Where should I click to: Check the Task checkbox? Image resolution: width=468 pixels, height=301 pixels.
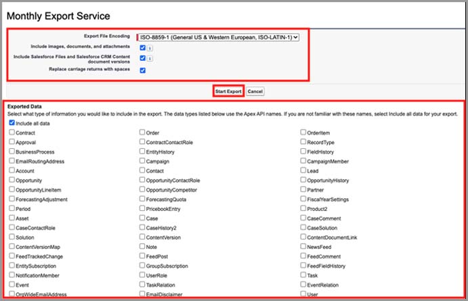(x=303, y=275)
